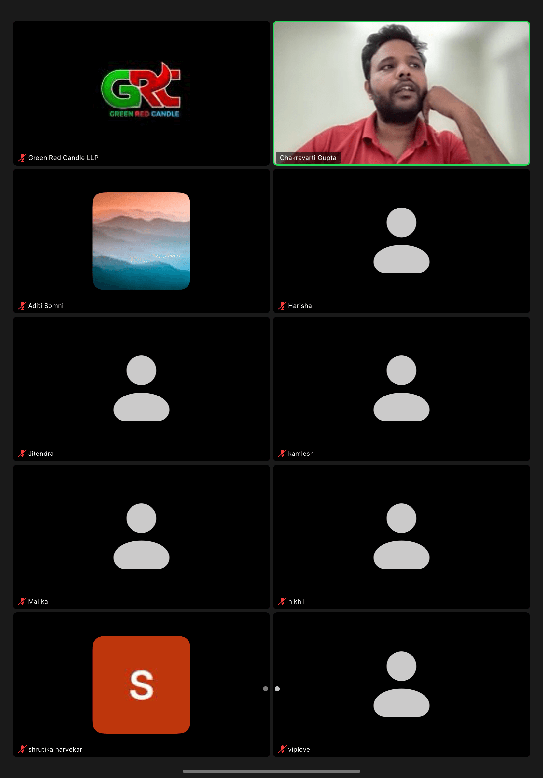Switch to second gallery page dot

(x=277, y=689)
